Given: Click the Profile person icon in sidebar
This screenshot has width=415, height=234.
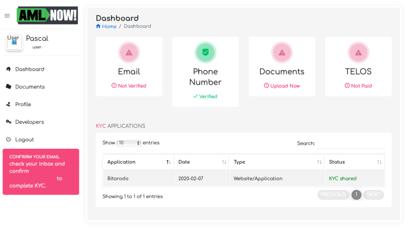Looking at the screenshot, I should coord(8,104).
